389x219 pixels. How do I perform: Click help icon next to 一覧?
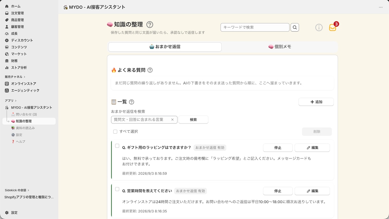tap(131, 102)
